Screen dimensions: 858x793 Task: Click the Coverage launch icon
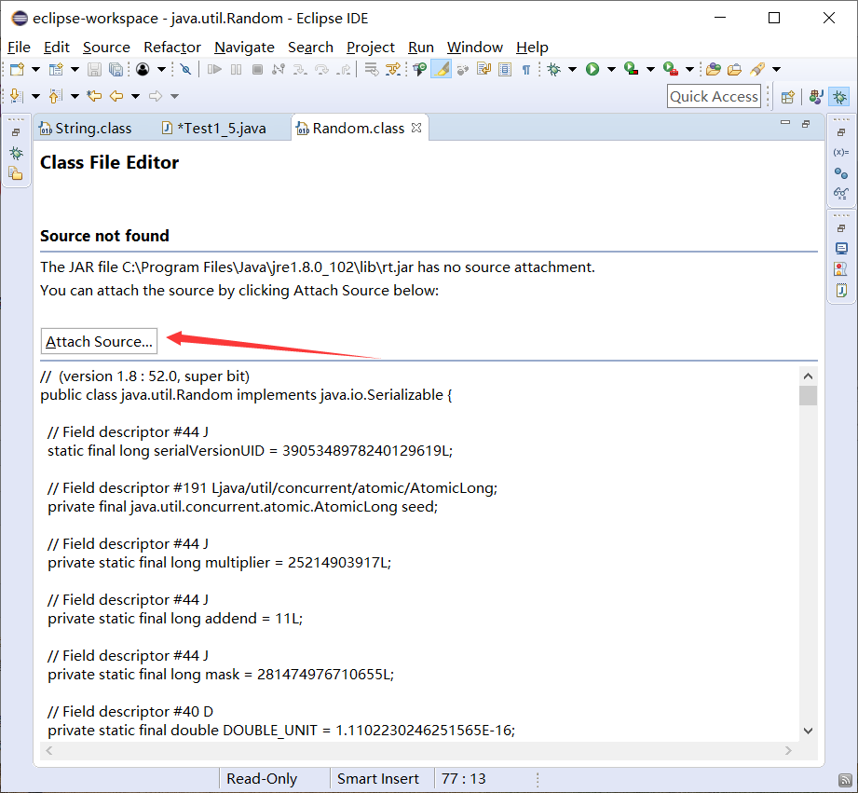coord(631,69)
